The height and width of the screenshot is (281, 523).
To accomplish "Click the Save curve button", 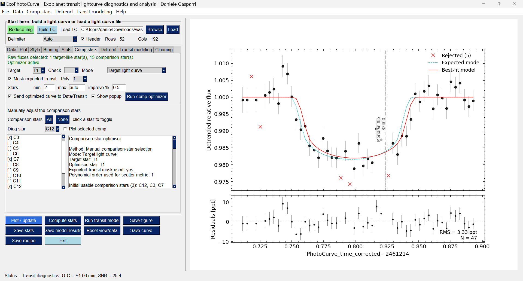I will click(x=141, y=230).
